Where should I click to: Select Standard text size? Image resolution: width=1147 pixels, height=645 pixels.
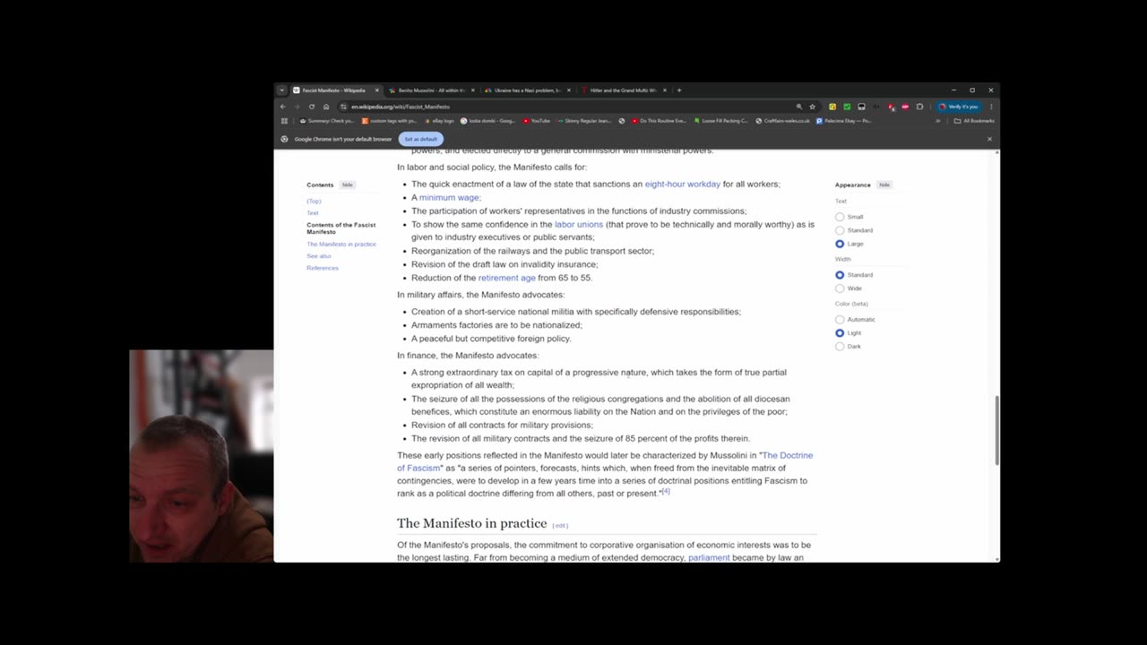click(840, 230)
